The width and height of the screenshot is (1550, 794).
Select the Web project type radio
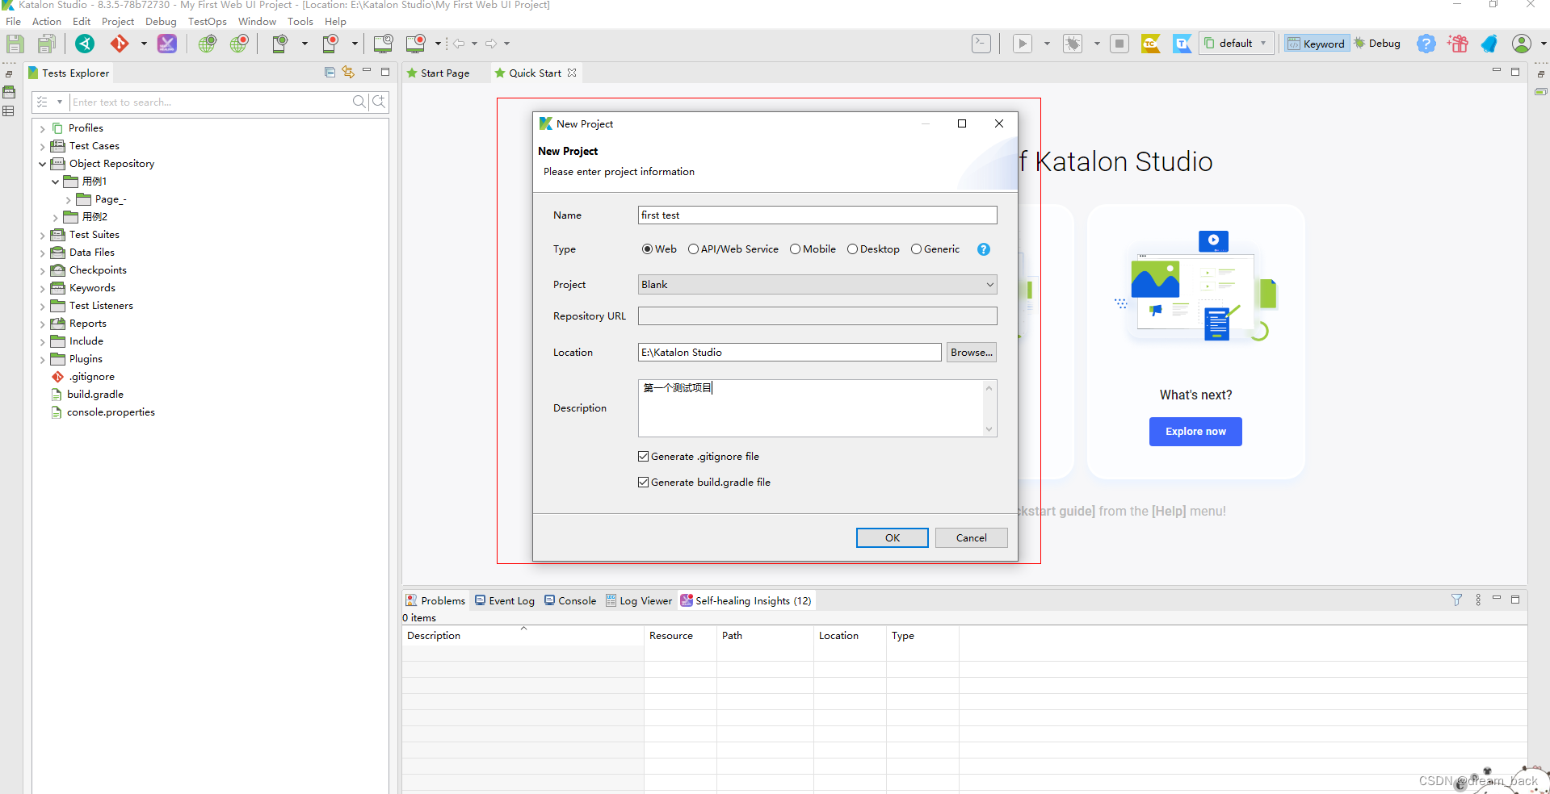point(647,249)
